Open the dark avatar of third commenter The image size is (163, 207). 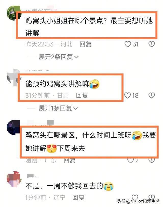point(14,127)
